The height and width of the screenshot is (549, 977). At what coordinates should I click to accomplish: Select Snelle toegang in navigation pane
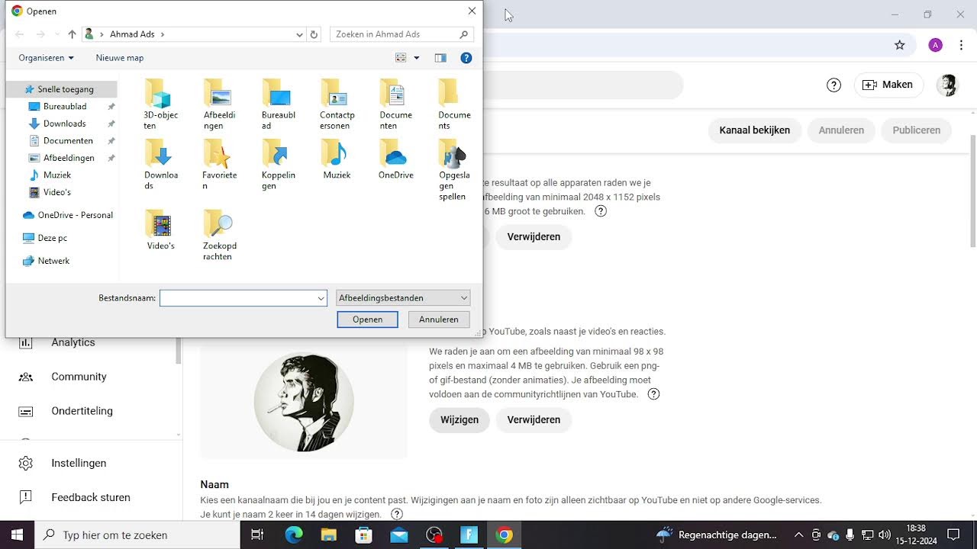(x=61, y=89)
